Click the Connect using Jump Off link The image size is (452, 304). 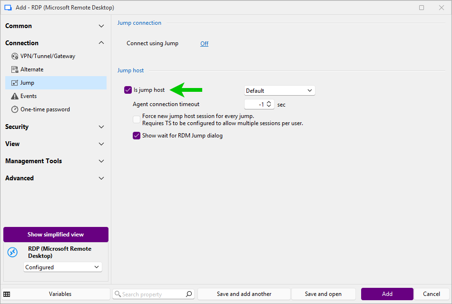point(204,44)
